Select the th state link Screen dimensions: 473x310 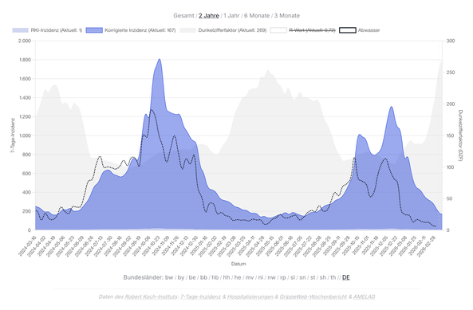click(333, 277)
